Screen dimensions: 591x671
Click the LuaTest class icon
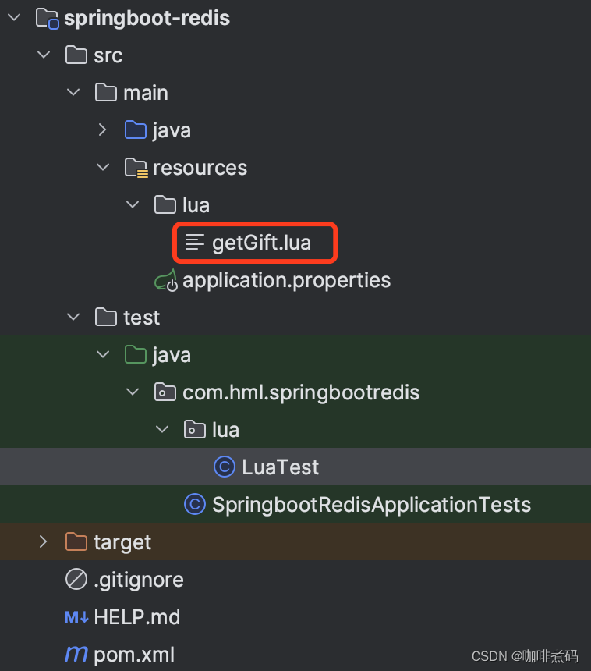pos(225,467)
